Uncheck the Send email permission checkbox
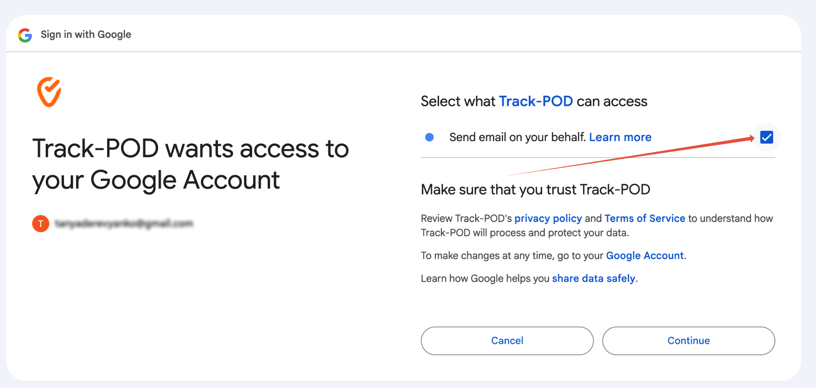This screenshot has height=388, width=816. [766, 137]
